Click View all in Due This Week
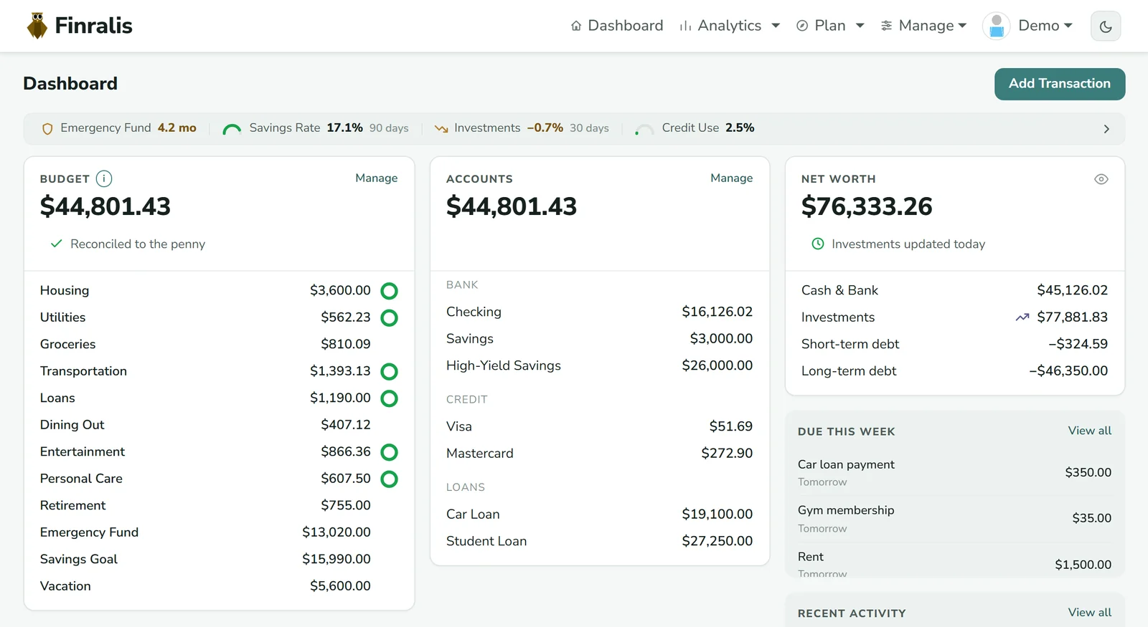The image size is (1148, 627). [x=1090, y=431]
